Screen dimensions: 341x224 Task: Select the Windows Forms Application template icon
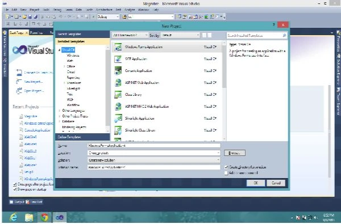(118, 47)
